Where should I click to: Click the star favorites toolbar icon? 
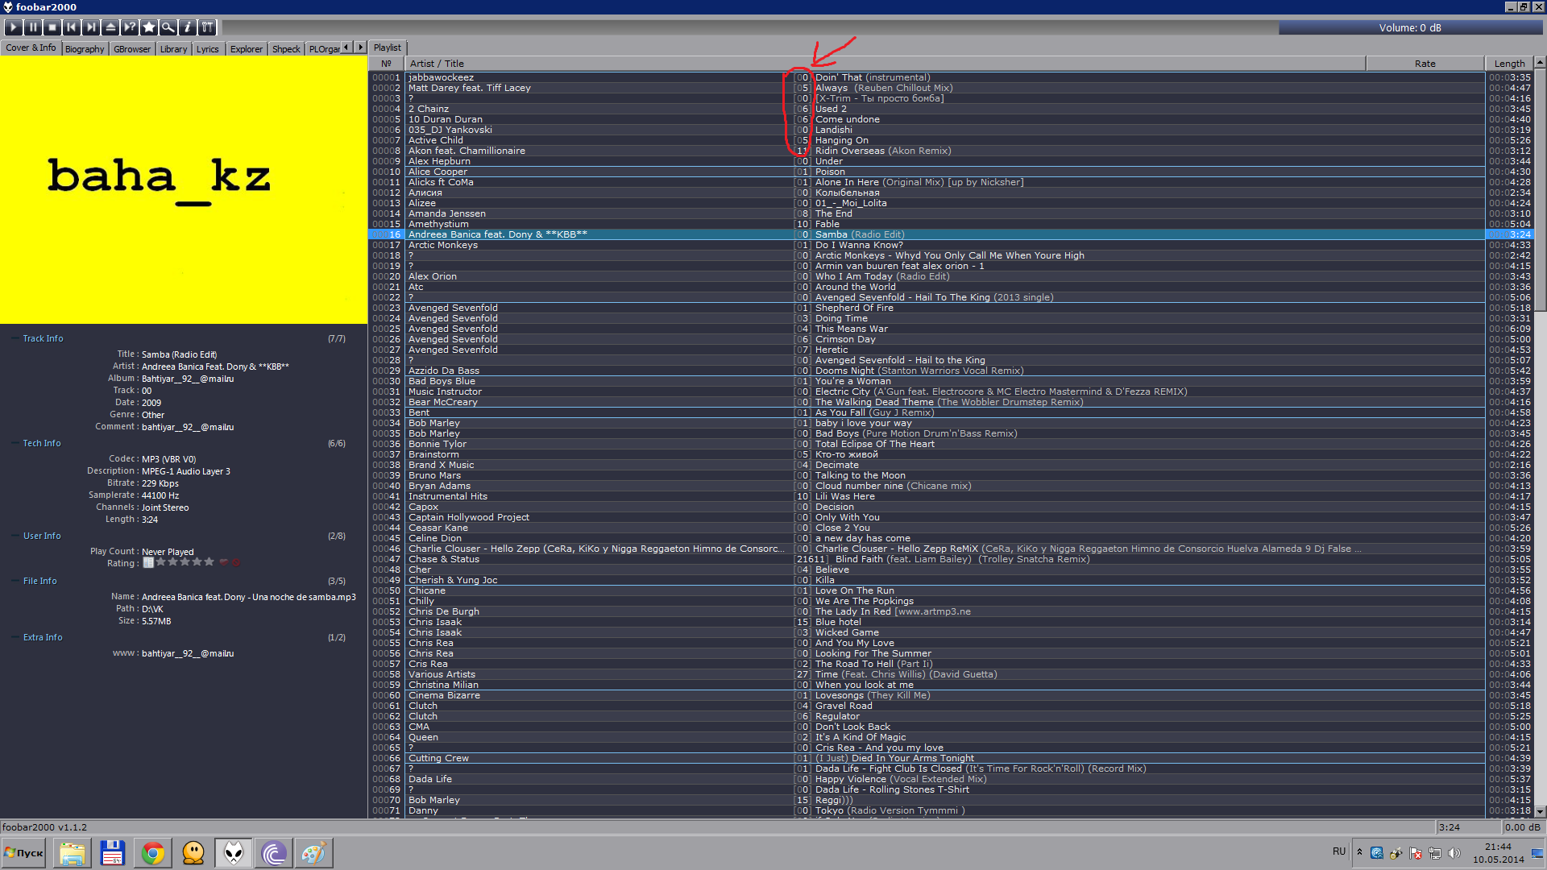click(x=149, y=27)
